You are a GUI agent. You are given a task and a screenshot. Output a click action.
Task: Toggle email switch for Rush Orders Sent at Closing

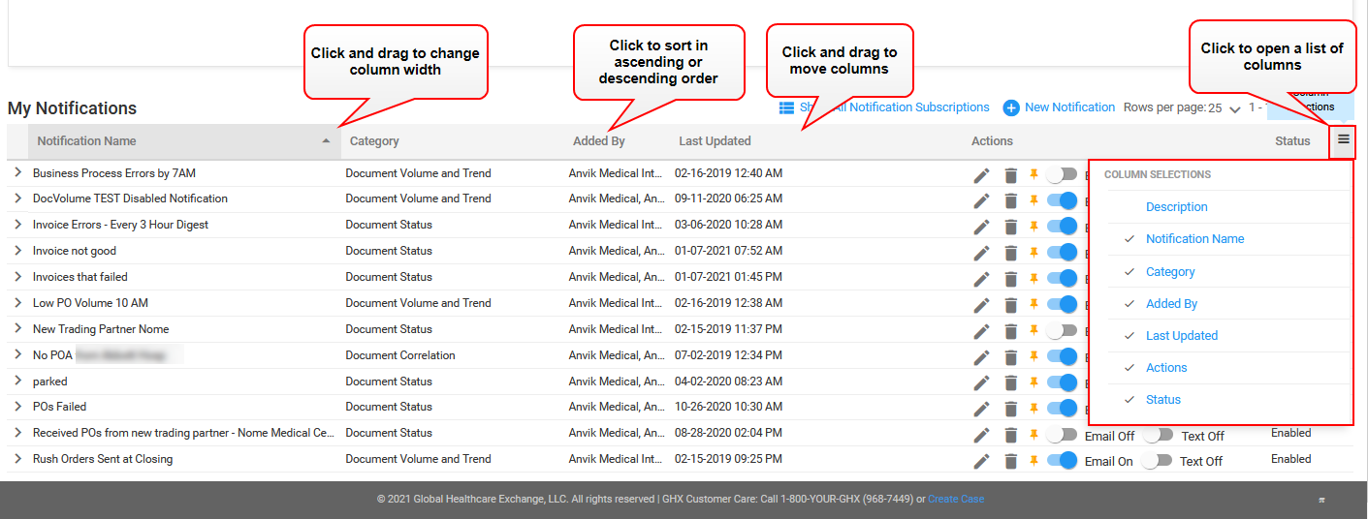(x=1063, y=461)
